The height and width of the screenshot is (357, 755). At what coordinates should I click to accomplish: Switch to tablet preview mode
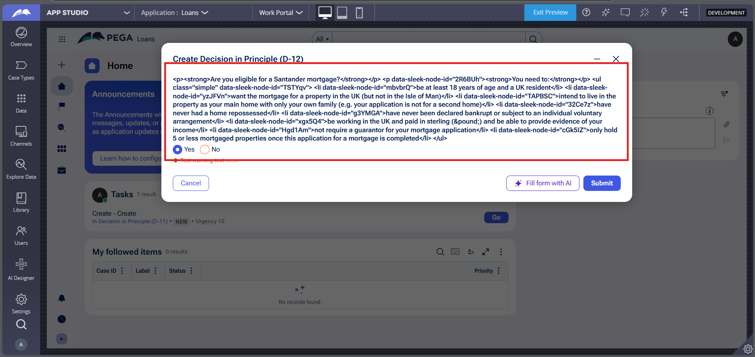pyautogui.click(x=342, y=13)
